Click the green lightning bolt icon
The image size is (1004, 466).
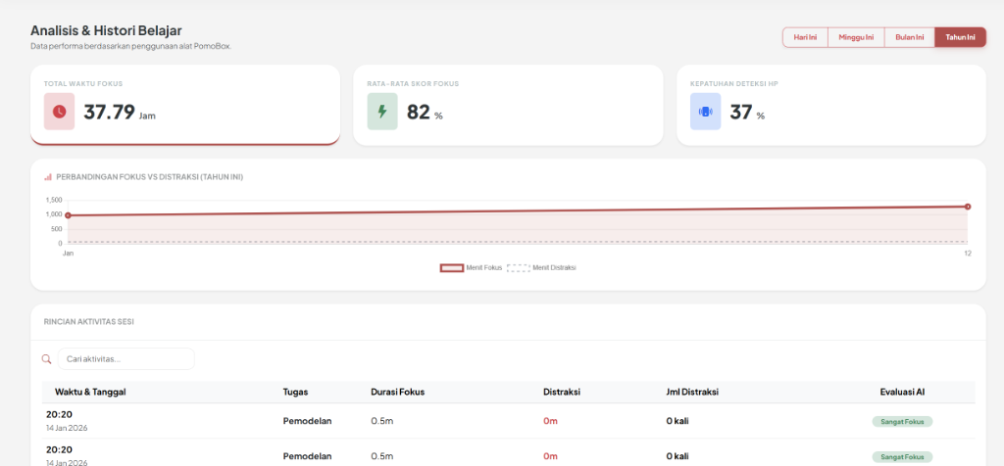382,112
